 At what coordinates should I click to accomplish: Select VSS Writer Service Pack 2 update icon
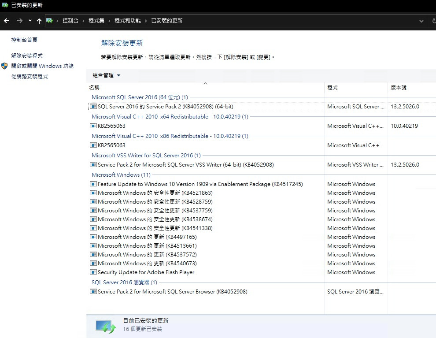(x=93, y=165)
